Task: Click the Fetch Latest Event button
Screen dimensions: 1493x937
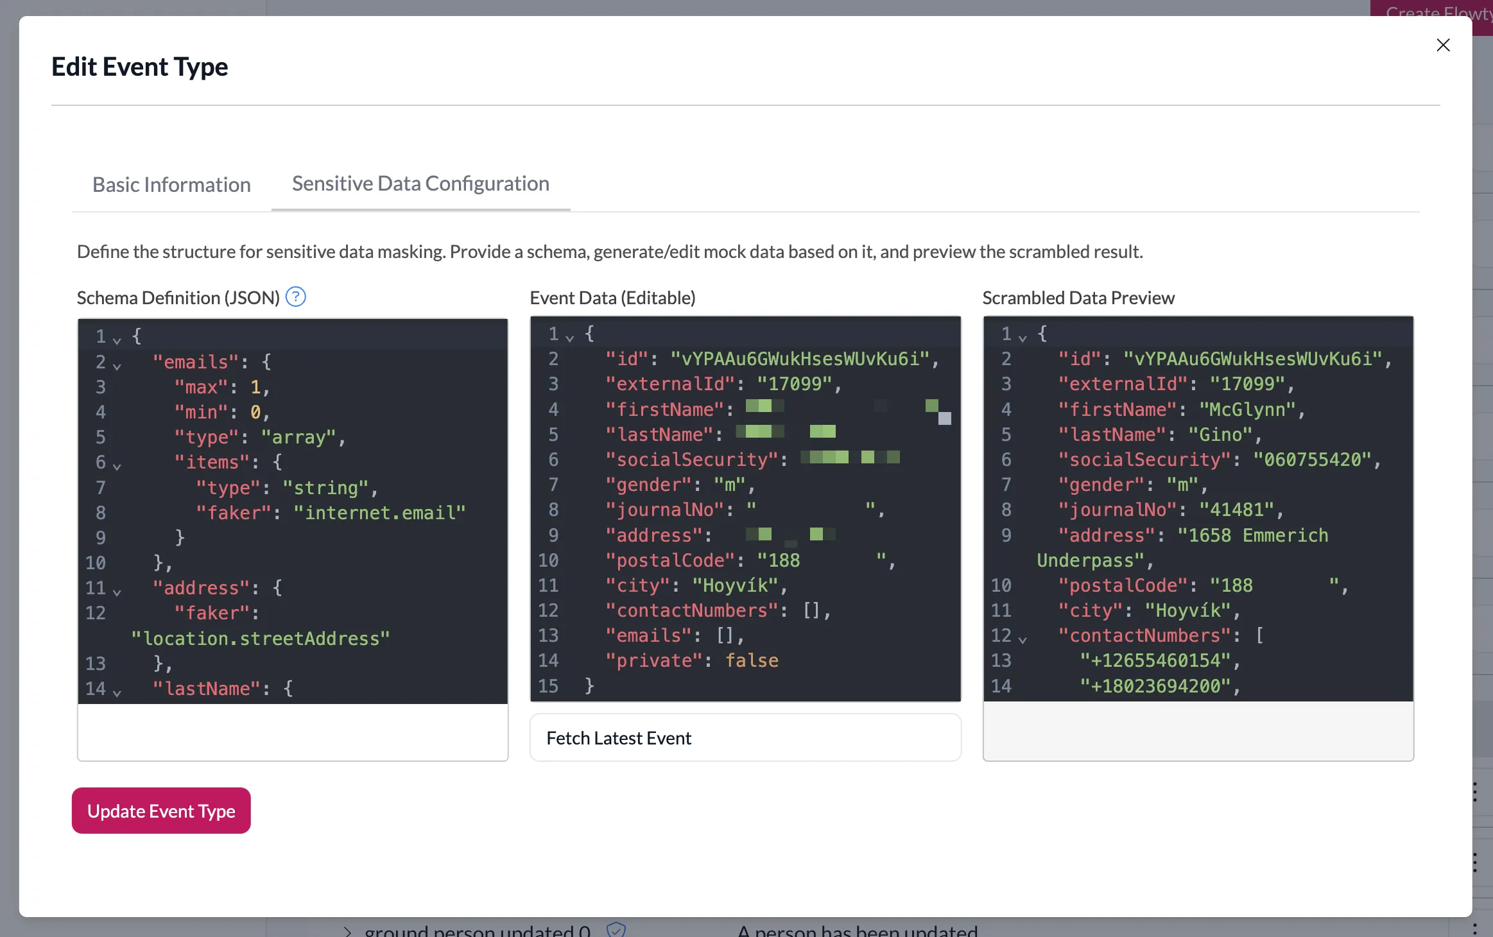Action: click(x=745, y=738)
